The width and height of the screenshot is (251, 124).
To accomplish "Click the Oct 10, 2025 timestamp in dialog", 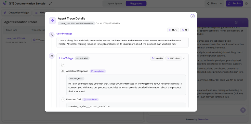I will [x=108, y=23].
